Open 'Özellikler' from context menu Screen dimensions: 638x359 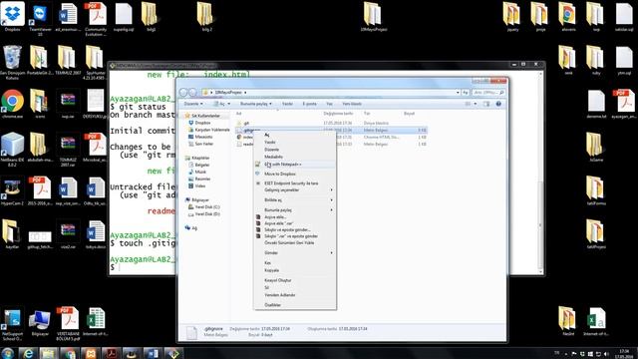point(272,305)
